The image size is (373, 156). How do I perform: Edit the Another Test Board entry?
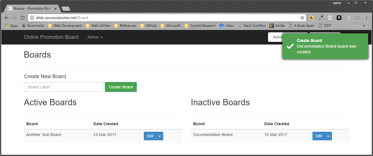click(150, 136)
